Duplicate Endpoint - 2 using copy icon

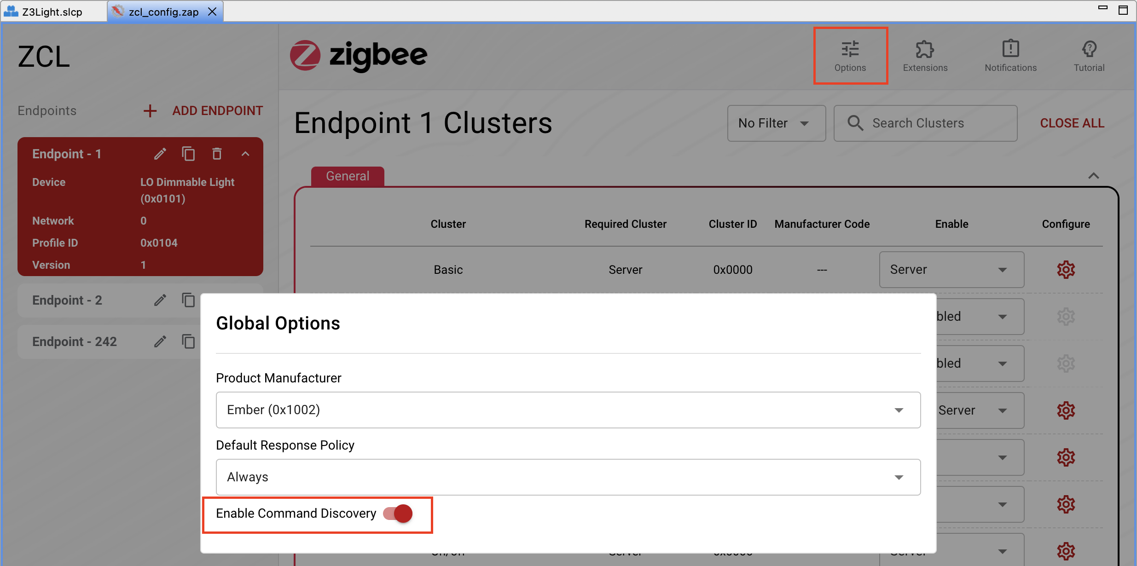point(188,300)
